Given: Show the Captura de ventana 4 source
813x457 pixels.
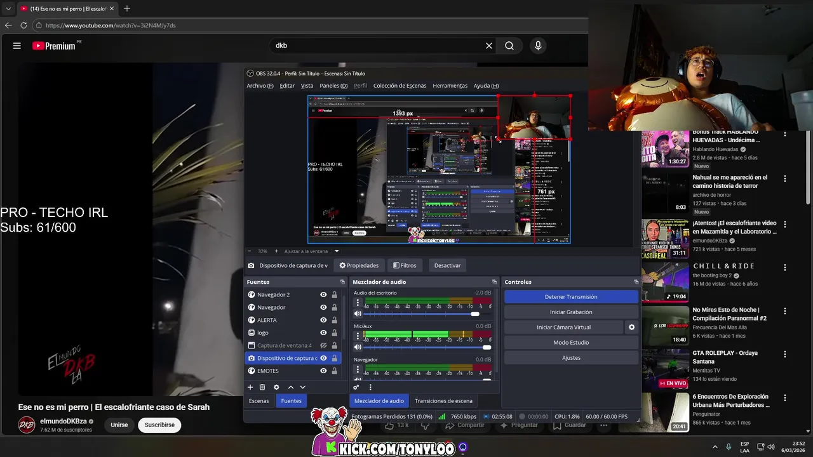Looking at the screenshot, I should (323, 345).
